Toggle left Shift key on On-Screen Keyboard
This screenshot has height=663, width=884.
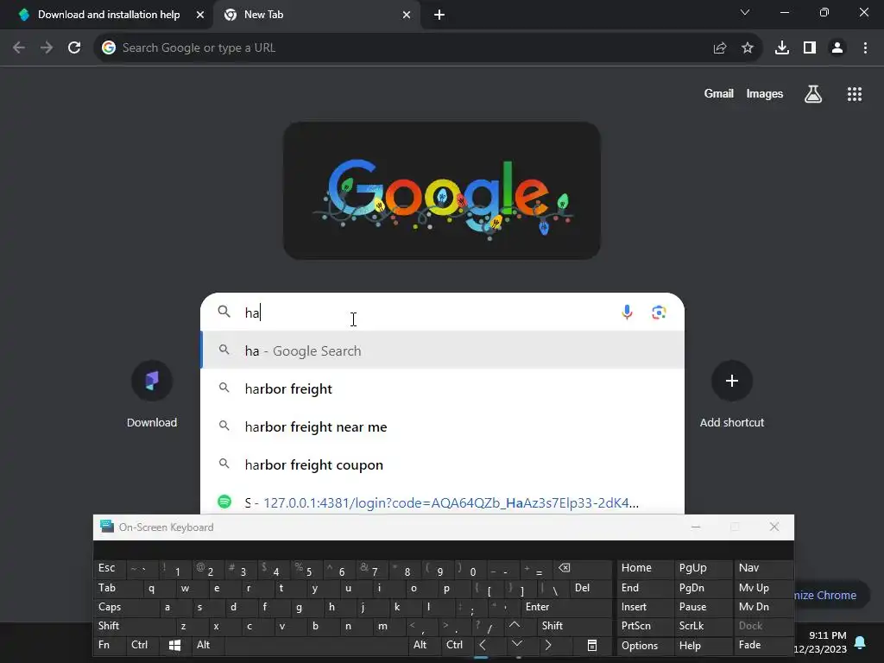coord(134,626)
